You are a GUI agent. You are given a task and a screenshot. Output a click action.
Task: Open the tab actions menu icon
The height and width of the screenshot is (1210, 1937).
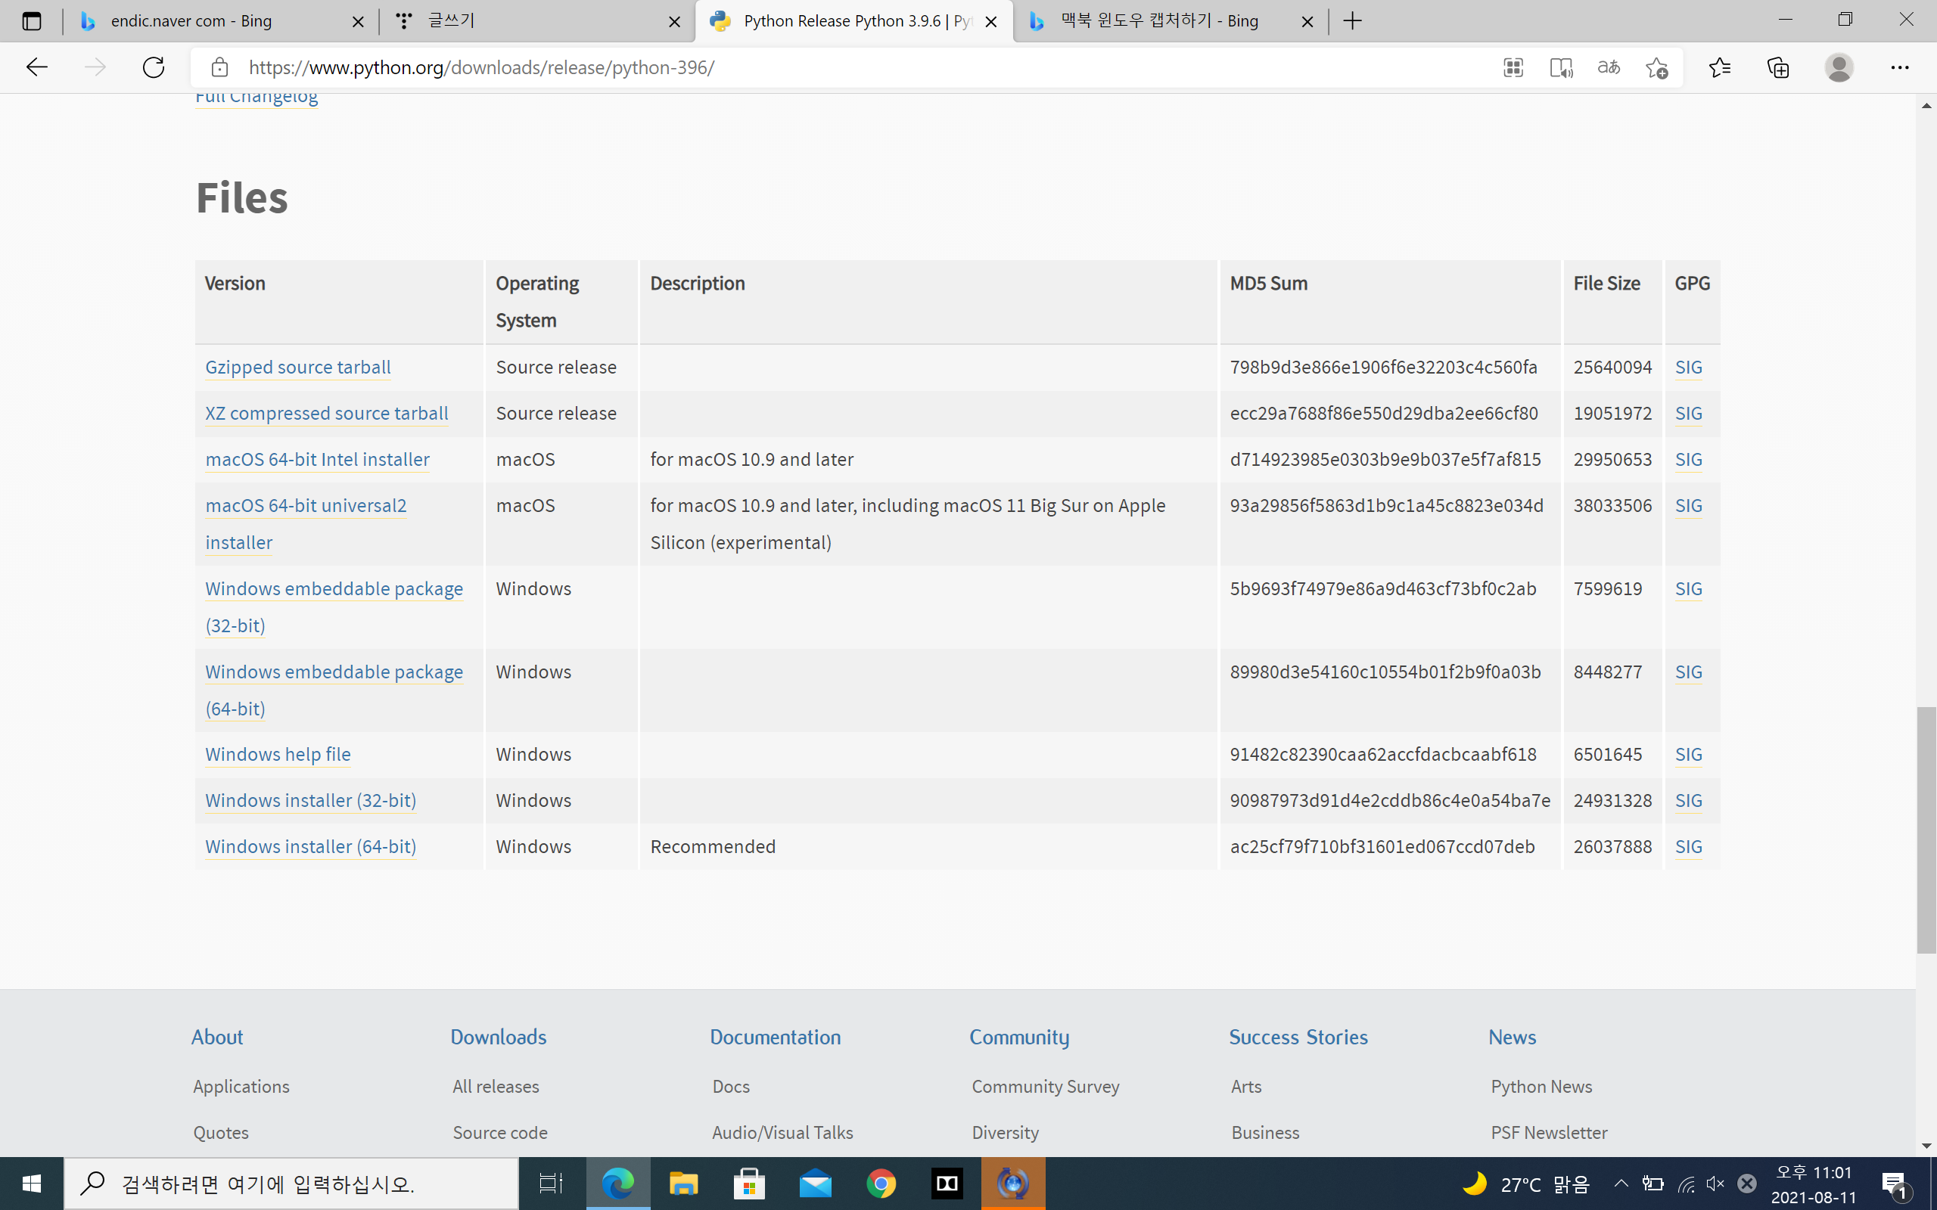pyautogui.click(x=31, y=21)
